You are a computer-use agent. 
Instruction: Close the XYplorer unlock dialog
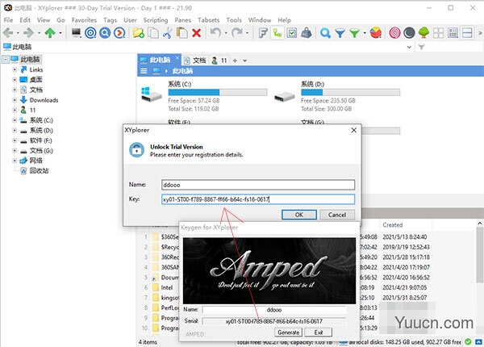pos(354,130)
